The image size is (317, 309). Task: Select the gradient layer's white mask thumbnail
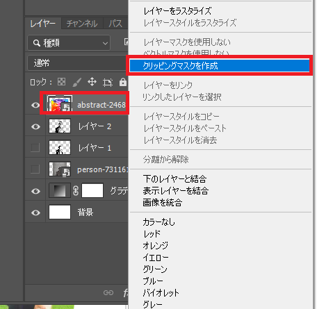[x=92, y=191]
